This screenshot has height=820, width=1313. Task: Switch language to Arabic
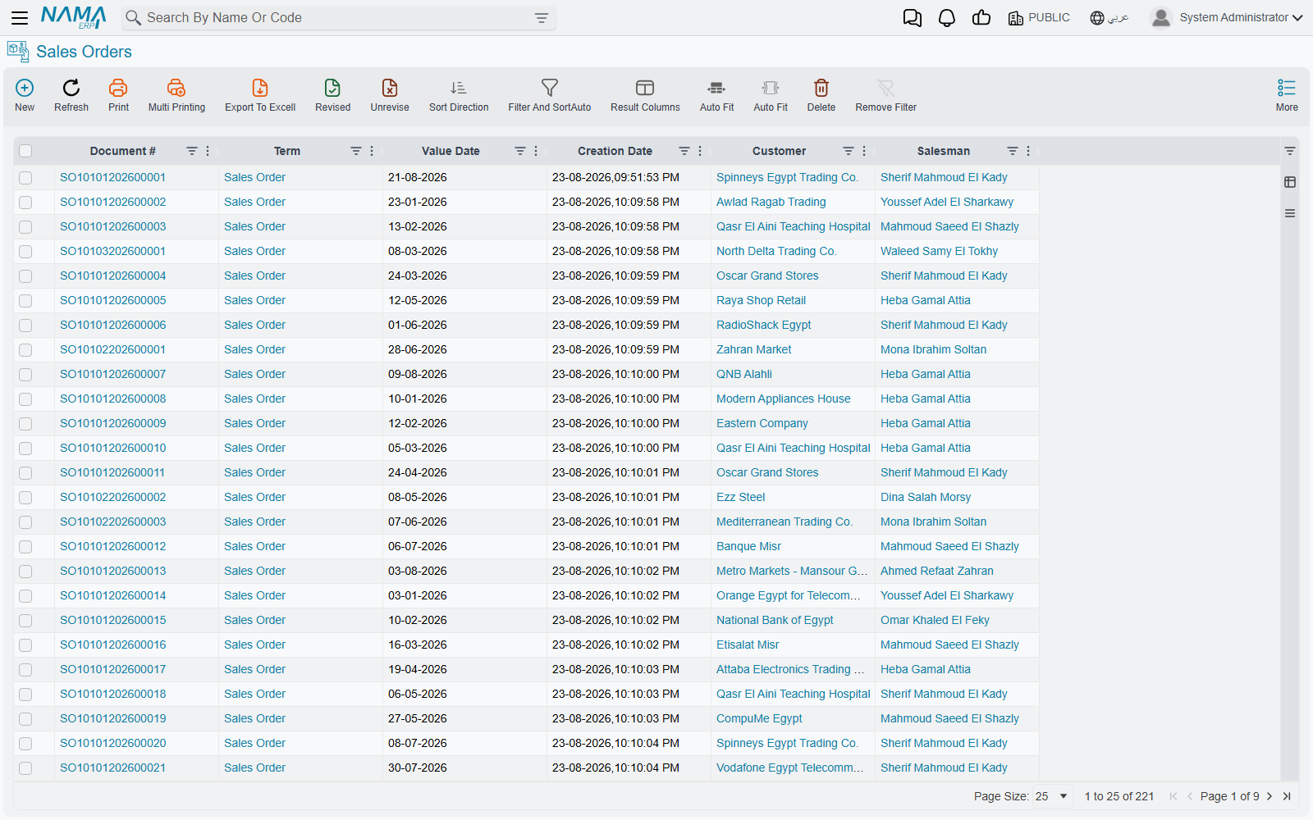[x=1109, y=18]
